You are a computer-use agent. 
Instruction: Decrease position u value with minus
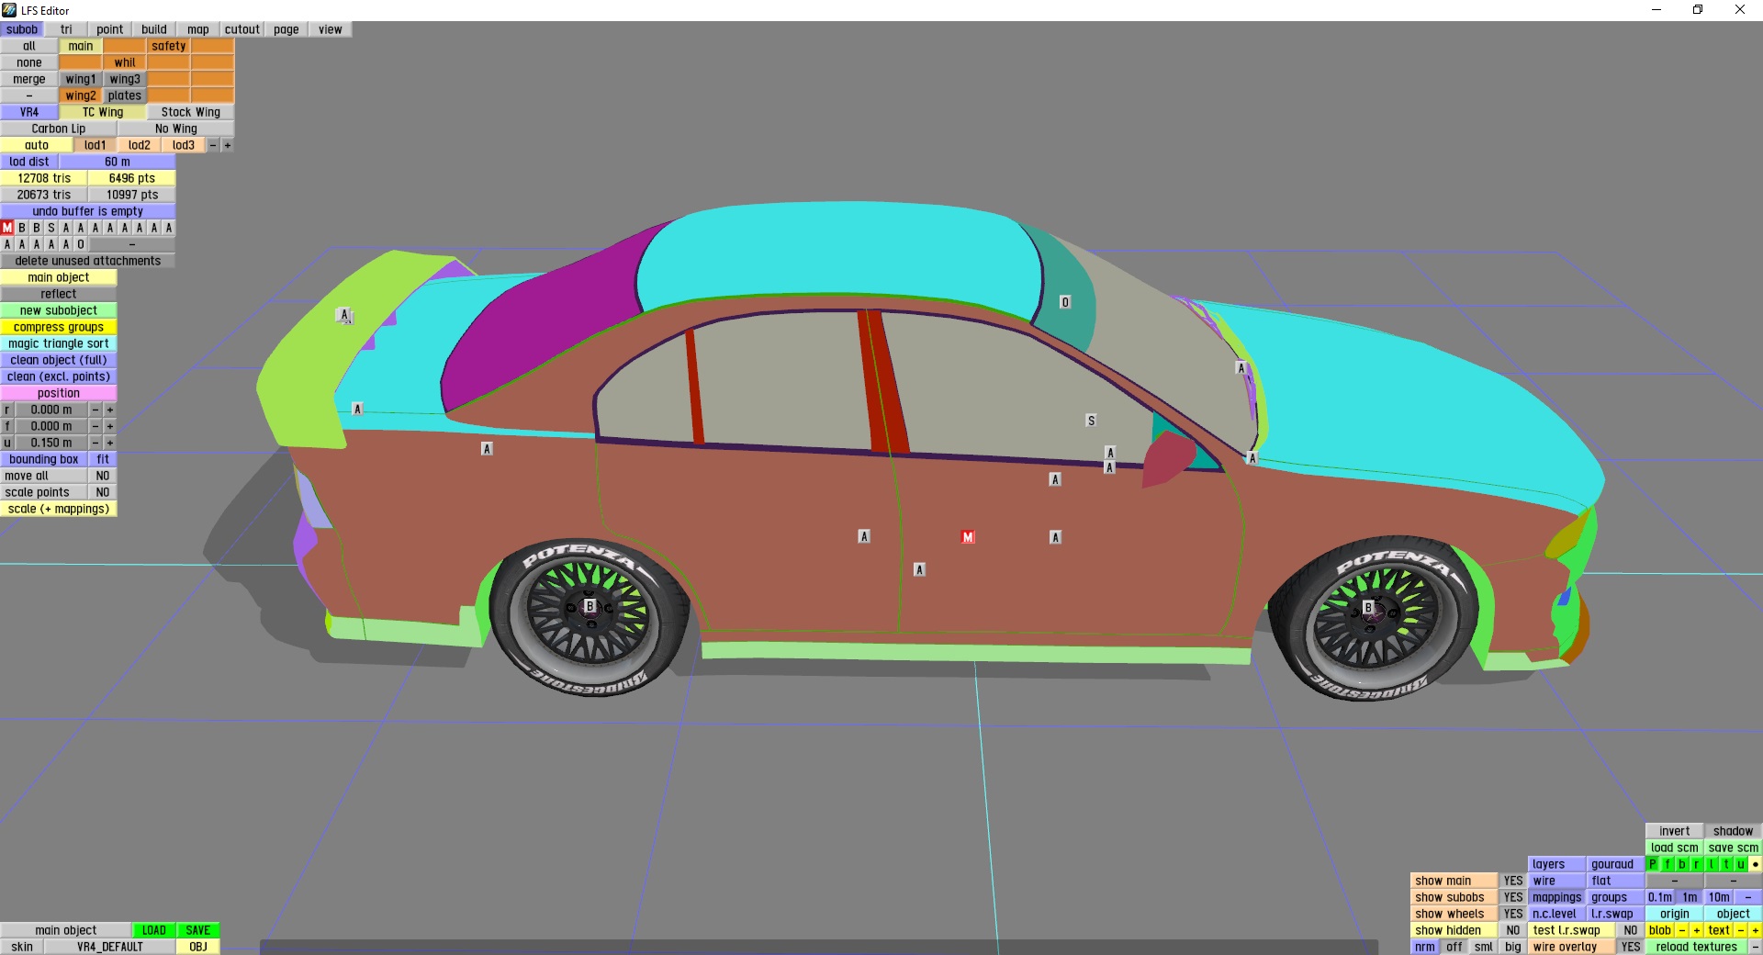[x=95, y=443]
